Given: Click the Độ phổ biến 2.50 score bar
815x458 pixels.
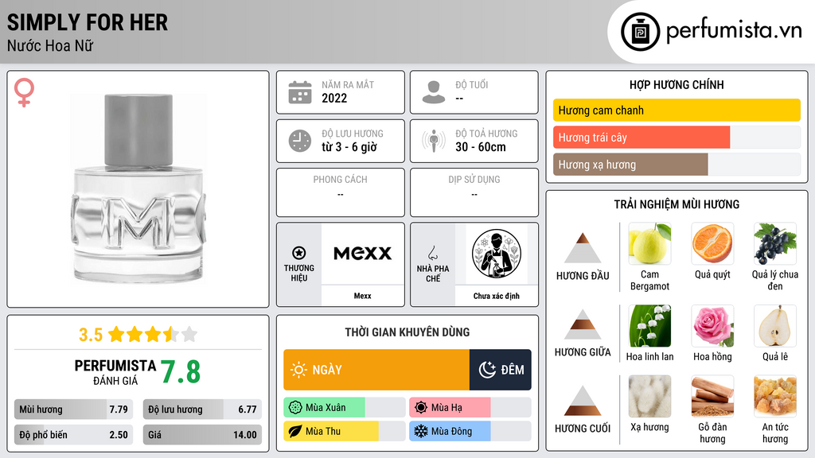Looking at the screenshot, I should click(x=73, y=435).
